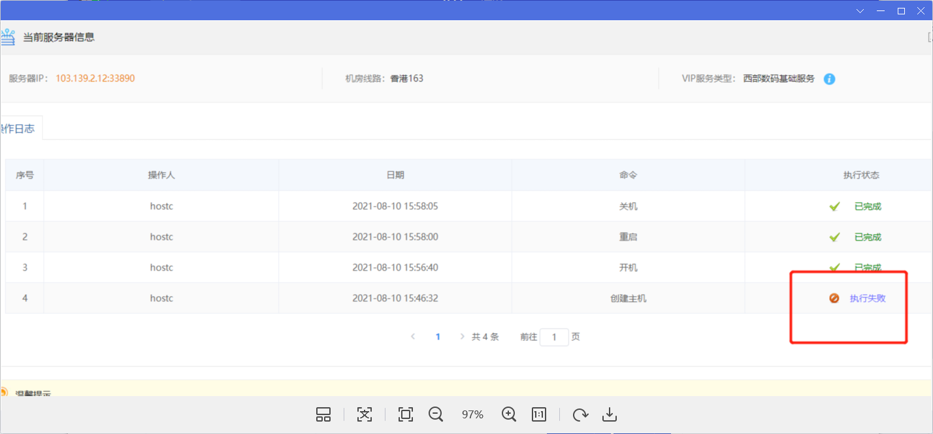Screen dimensions: 933x434
Task: Click the blue info icon beside VIP服务类型
Action: (x=829, y=79)
